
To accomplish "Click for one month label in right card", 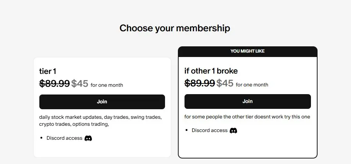I will (252, 85).
